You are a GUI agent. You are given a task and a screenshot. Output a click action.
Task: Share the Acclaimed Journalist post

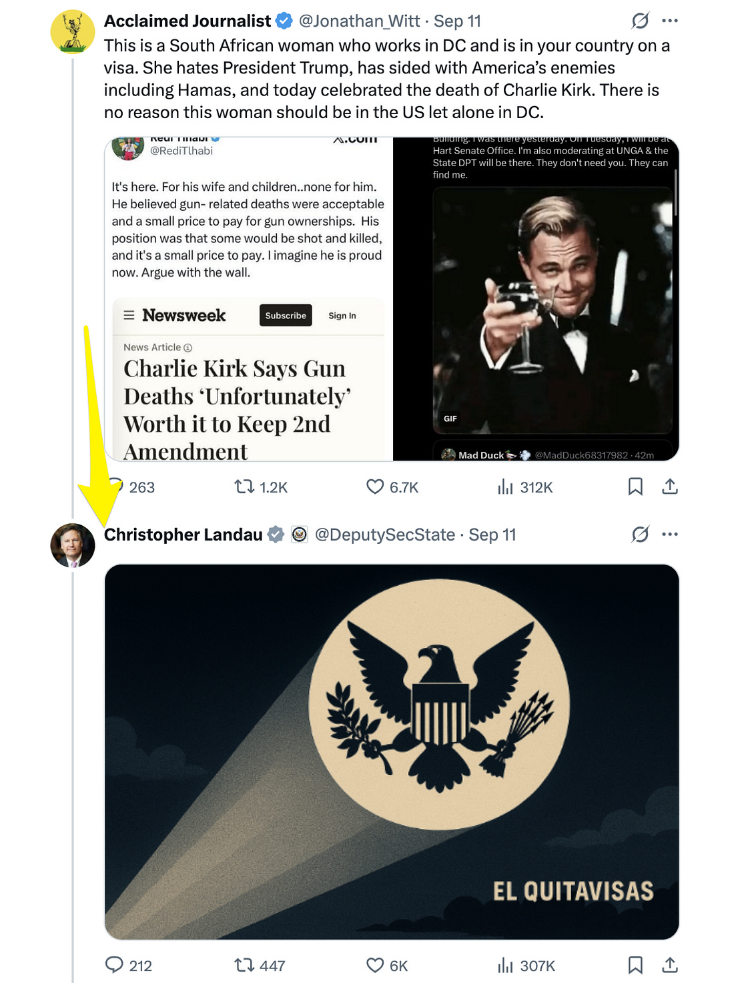point(670,487)
